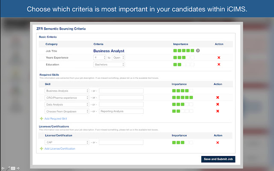Open the 'CAP' license dropdown
The height and width of the screenshot is (171, 274).
[67, 142]
